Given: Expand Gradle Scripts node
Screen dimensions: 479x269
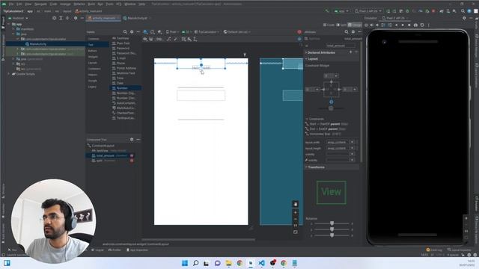Looking at the screenshot, I should [9, 74].
